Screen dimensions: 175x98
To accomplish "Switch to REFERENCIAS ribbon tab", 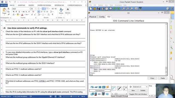I will (59, 5).
